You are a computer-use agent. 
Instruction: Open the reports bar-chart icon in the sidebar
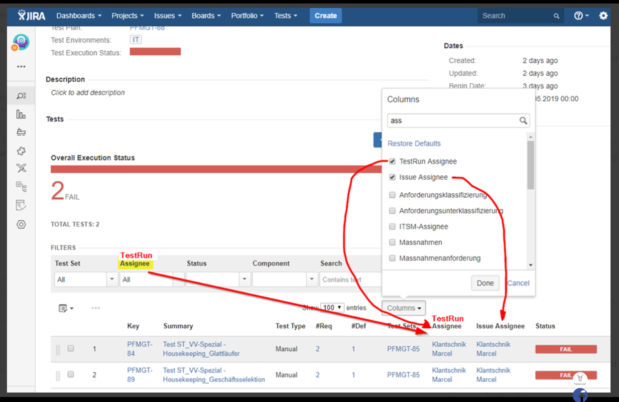[x=20, y=114]
